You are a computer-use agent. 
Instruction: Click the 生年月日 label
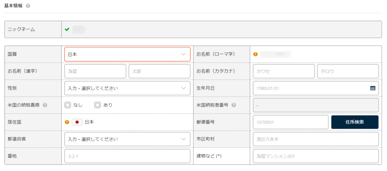[205, 88]
